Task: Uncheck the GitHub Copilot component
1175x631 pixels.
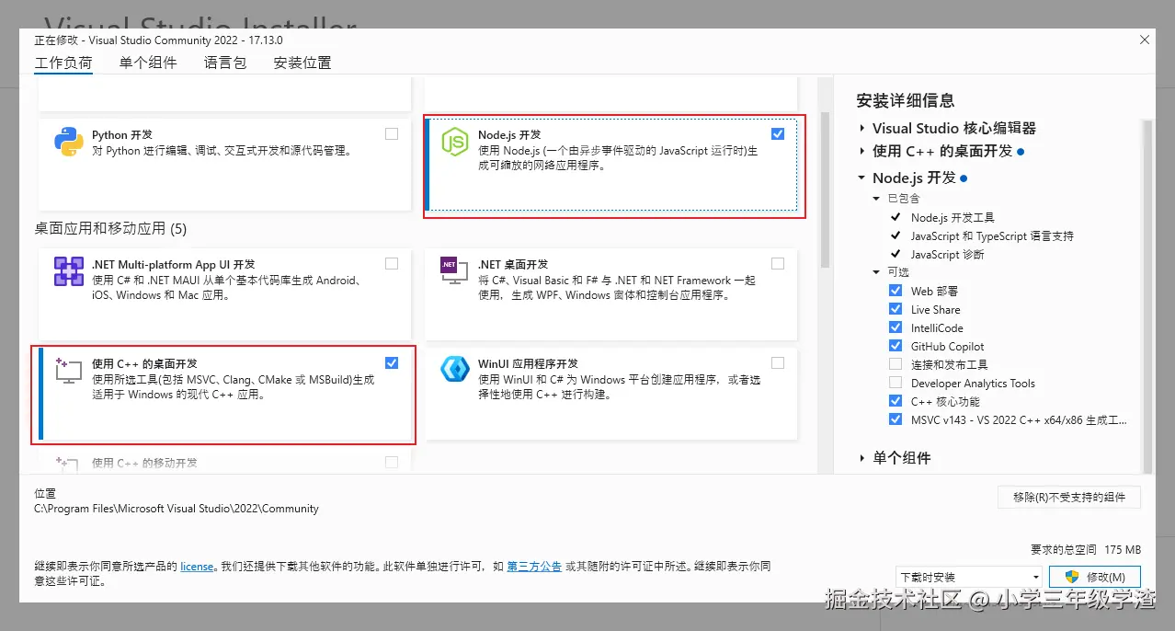Action: coord(896,346)
